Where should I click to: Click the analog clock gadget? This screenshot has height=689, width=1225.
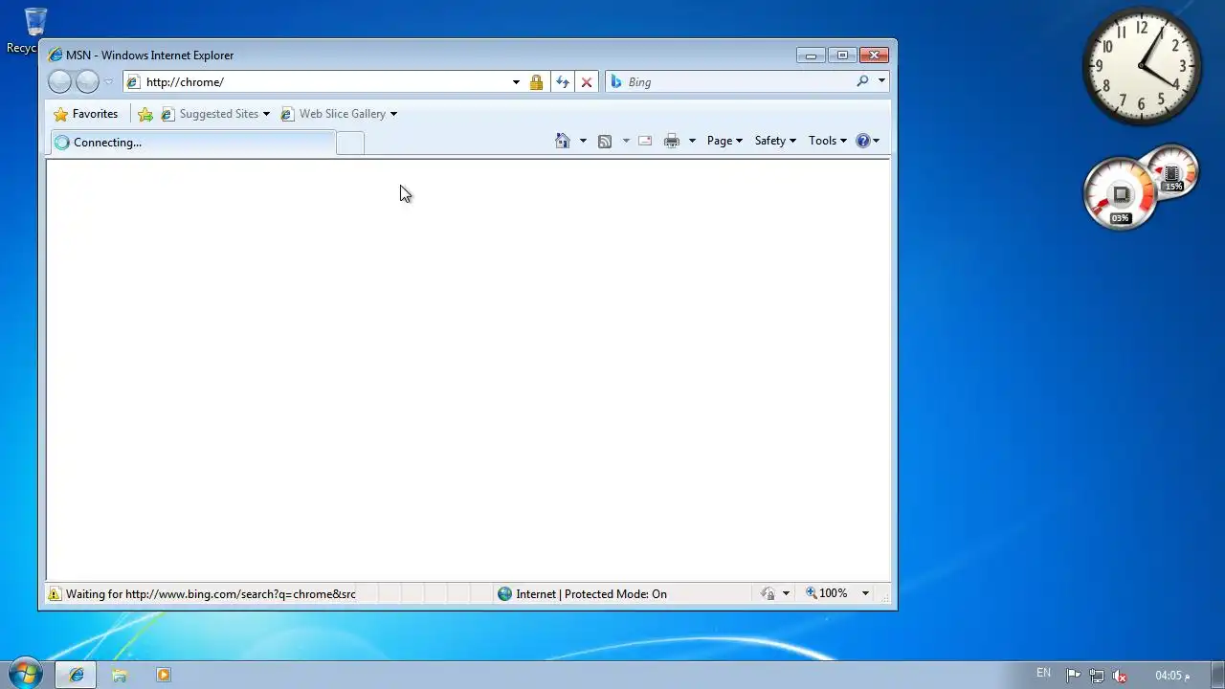1142,66
